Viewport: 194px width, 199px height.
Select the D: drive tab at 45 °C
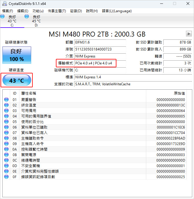point(36,21)
